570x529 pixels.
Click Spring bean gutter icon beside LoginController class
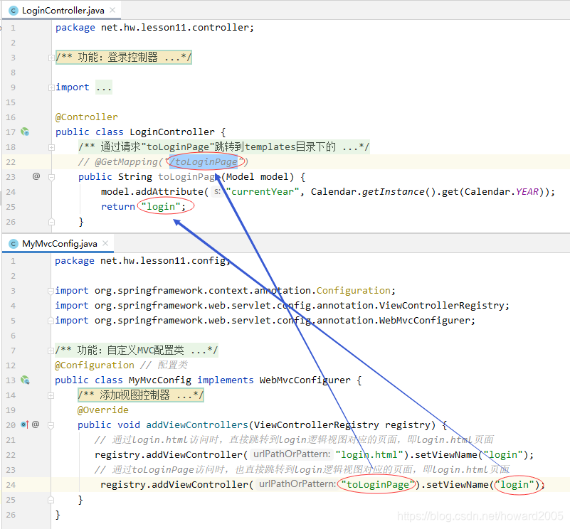pos(25,132)
